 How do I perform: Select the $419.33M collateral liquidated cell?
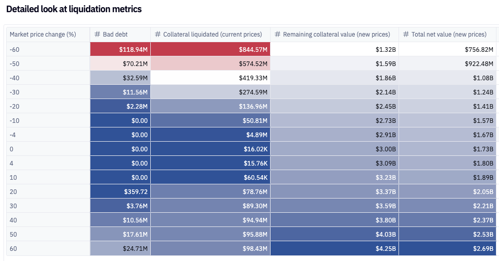210,78
